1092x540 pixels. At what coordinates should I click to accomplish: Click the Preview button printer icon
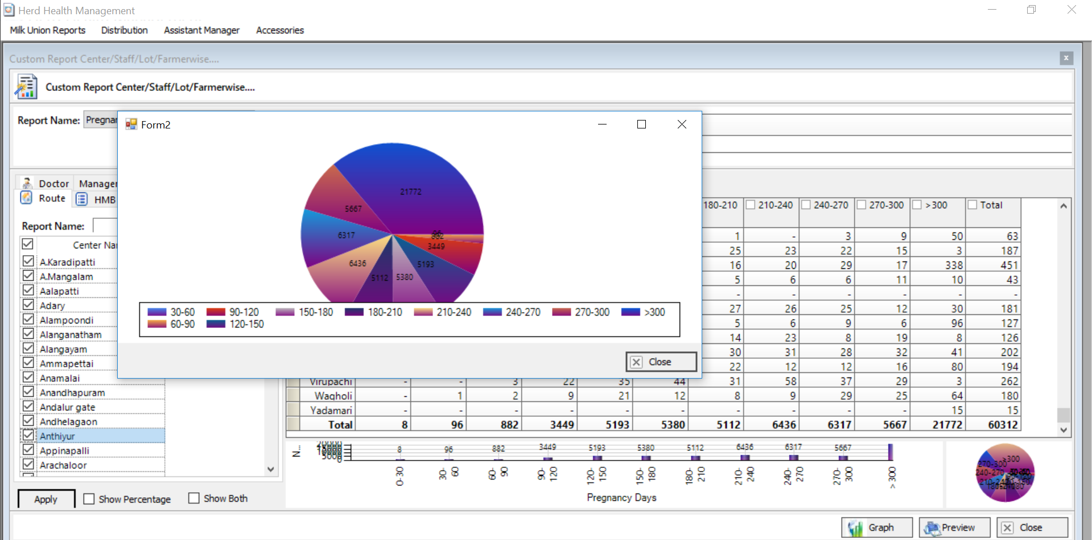[x=932, y=528]
